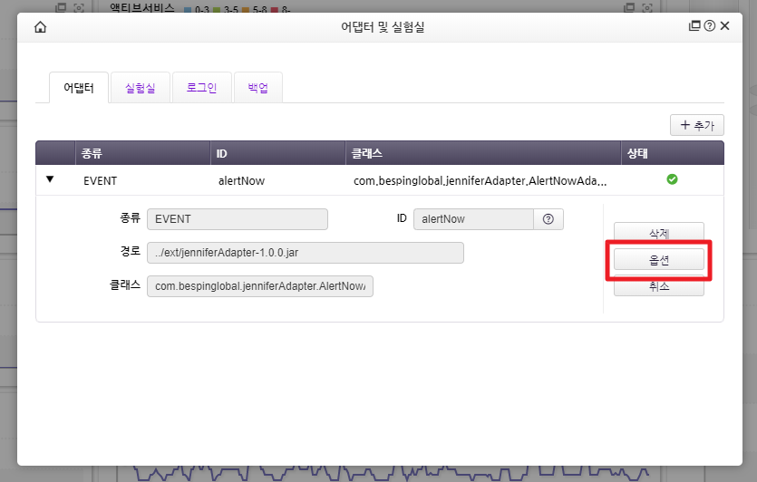Click the home icon in dialog header

click(x=40, y=27)
